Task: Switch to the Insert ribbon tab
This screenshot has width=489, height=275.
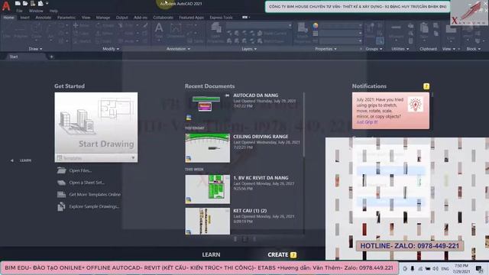Action: (25, 18)
